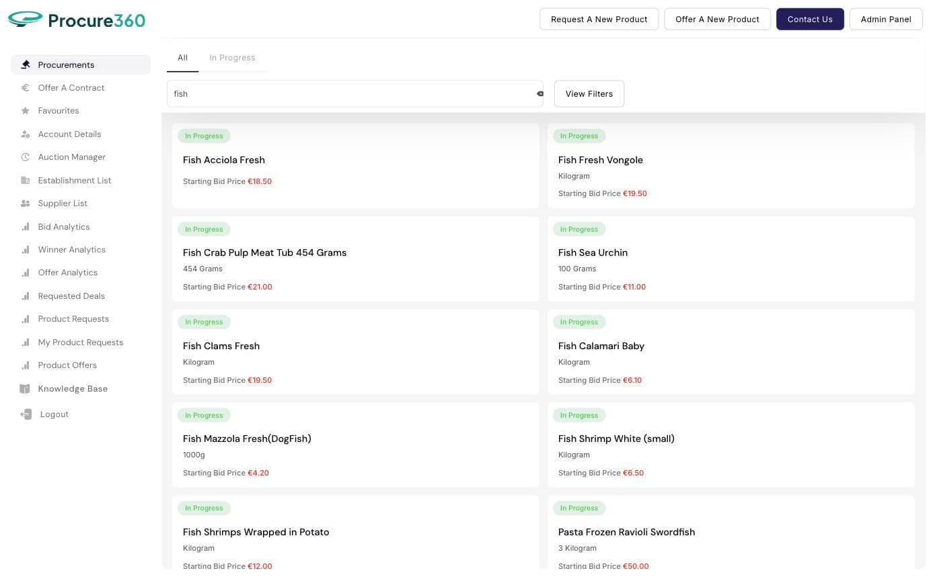The width and height of the screenshot is (931, 583).
Task: Click the €11.00 starting bid price
Action: (x=634, y=287)
